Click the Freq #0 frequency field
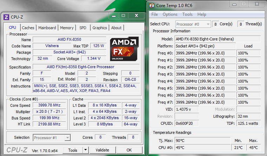This screenshot has height=156, width=267. click(205, 53)
